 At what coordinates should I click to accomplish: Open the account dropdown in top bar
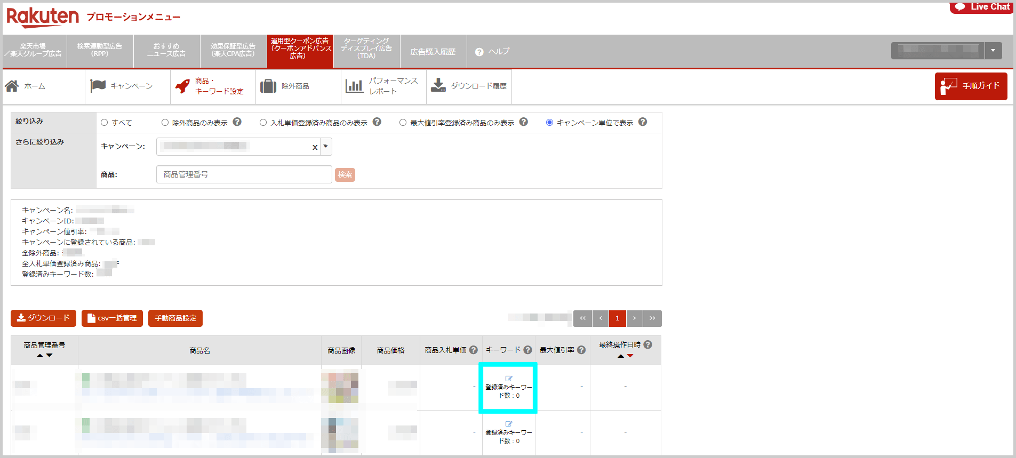click(x=993, y=51)
